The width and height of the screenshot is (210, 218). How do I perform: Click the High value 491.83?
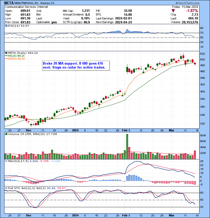(x=25, y=15)
